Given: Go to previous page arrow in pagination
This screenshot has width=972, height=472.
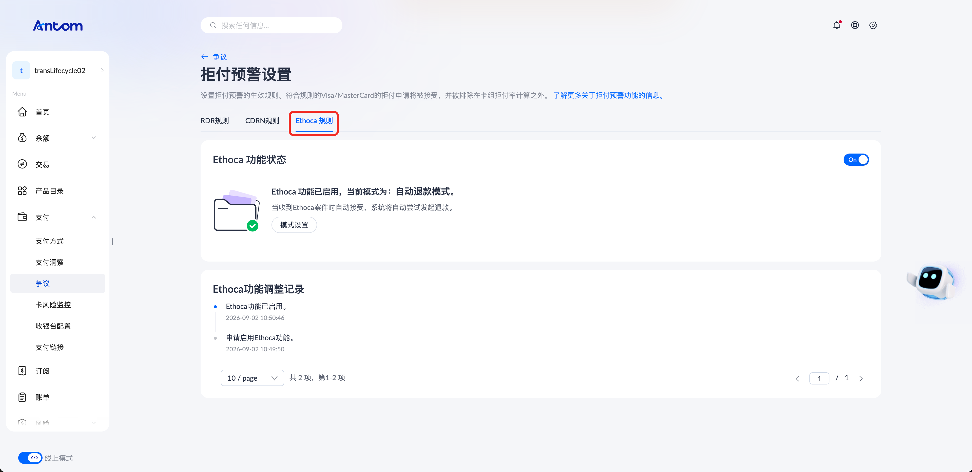Looking at the screenshot, I should click(797, 378).
